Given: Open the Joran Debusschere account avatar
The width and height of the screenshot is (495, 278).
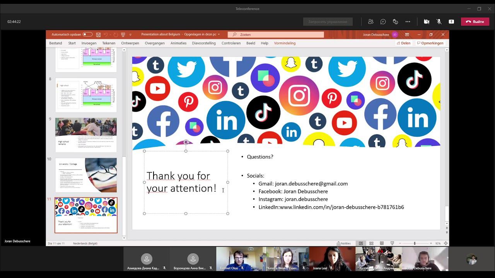Looking at the screenshot, I should click(395, 34).
